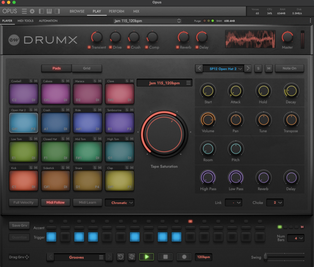Click the randomize groove dice icon

pyautogui.click(x=131, y=257)
